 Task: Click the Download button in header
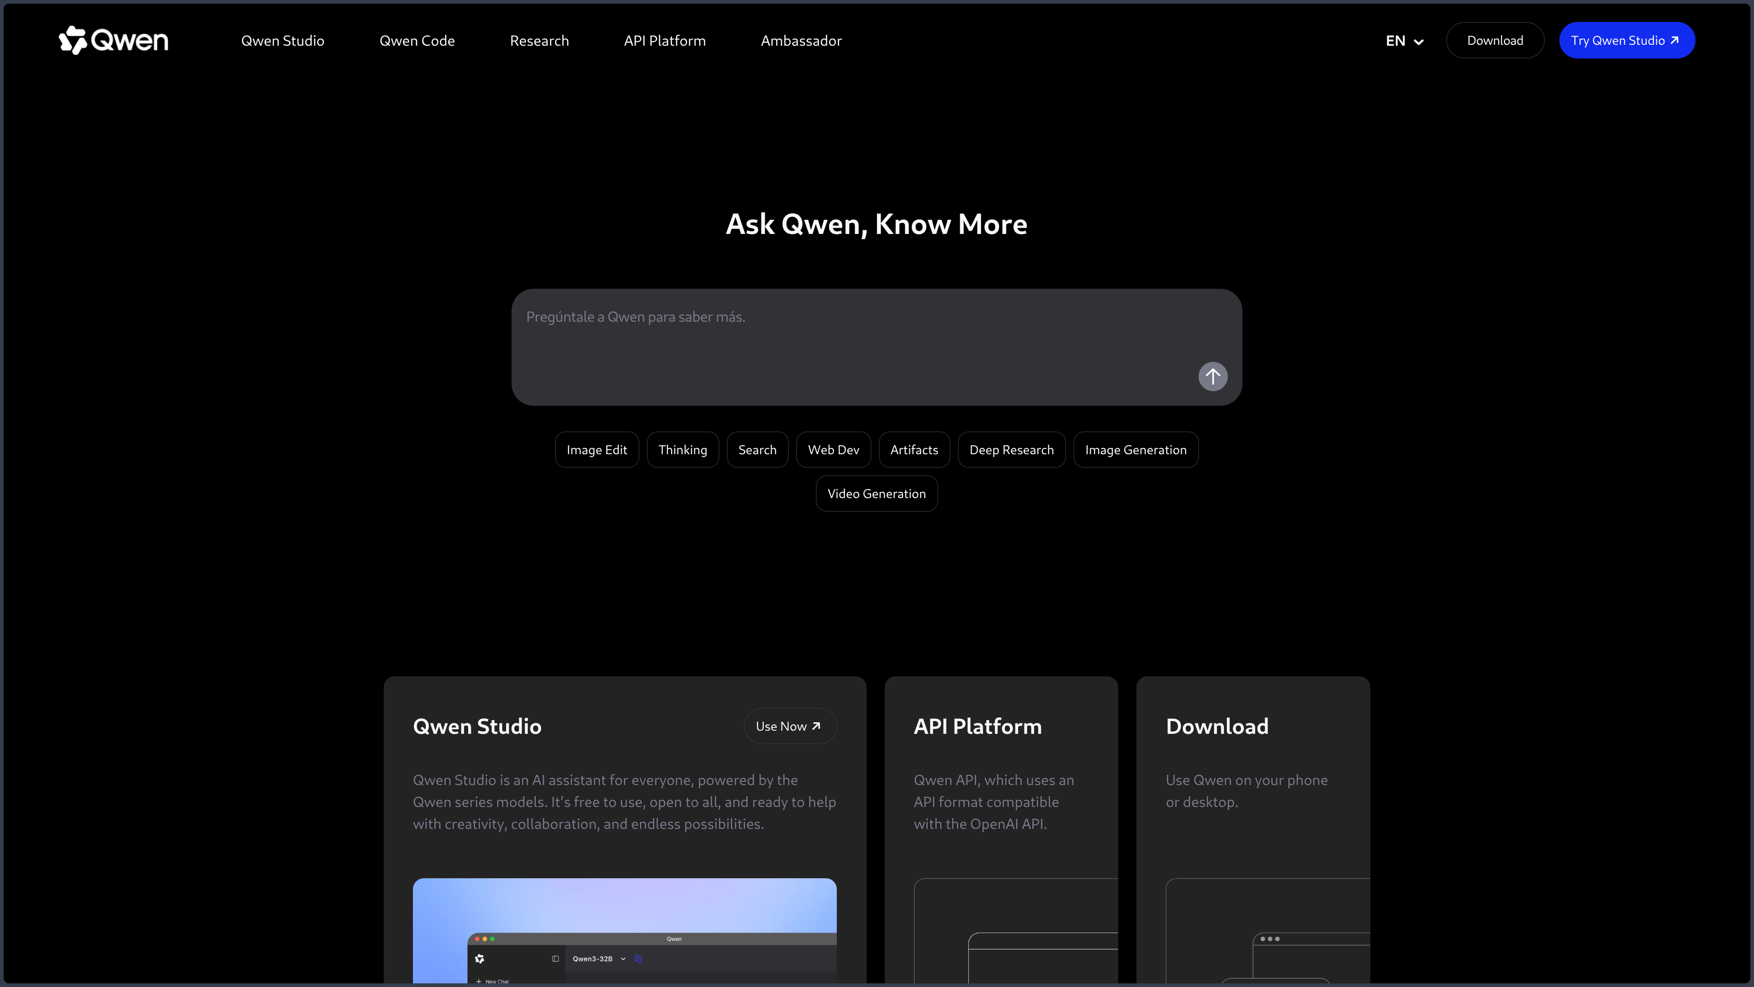pyautogui.click(x=1495, y=40)
